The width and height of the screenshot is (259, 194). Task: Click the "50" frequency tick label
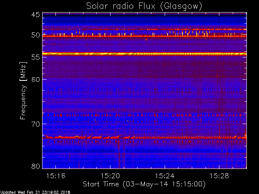pos(36,35)
